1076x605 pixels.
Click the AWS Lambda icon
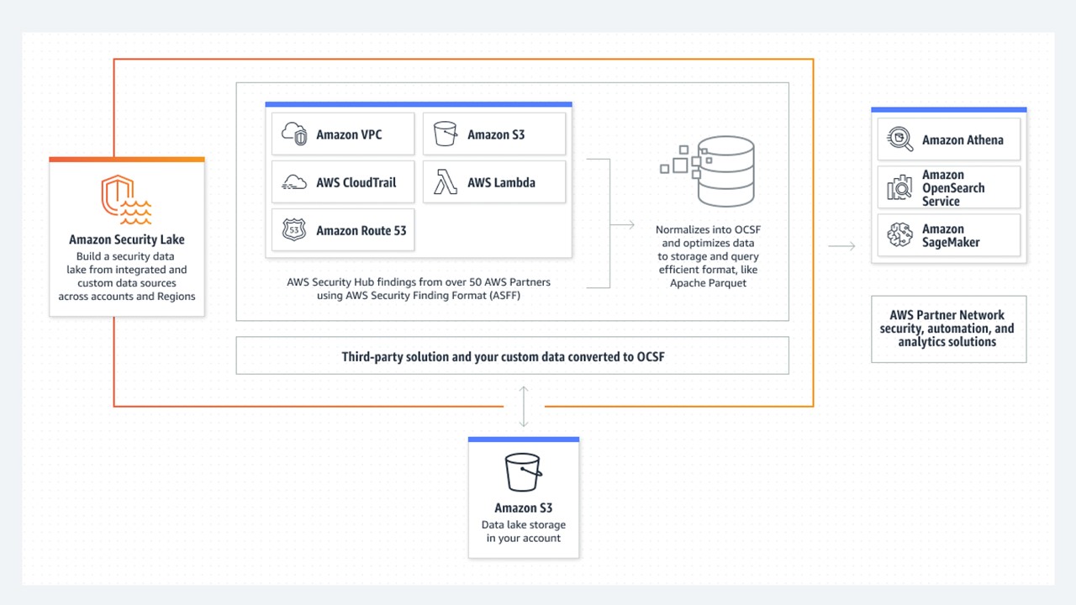tap(446, 182)
